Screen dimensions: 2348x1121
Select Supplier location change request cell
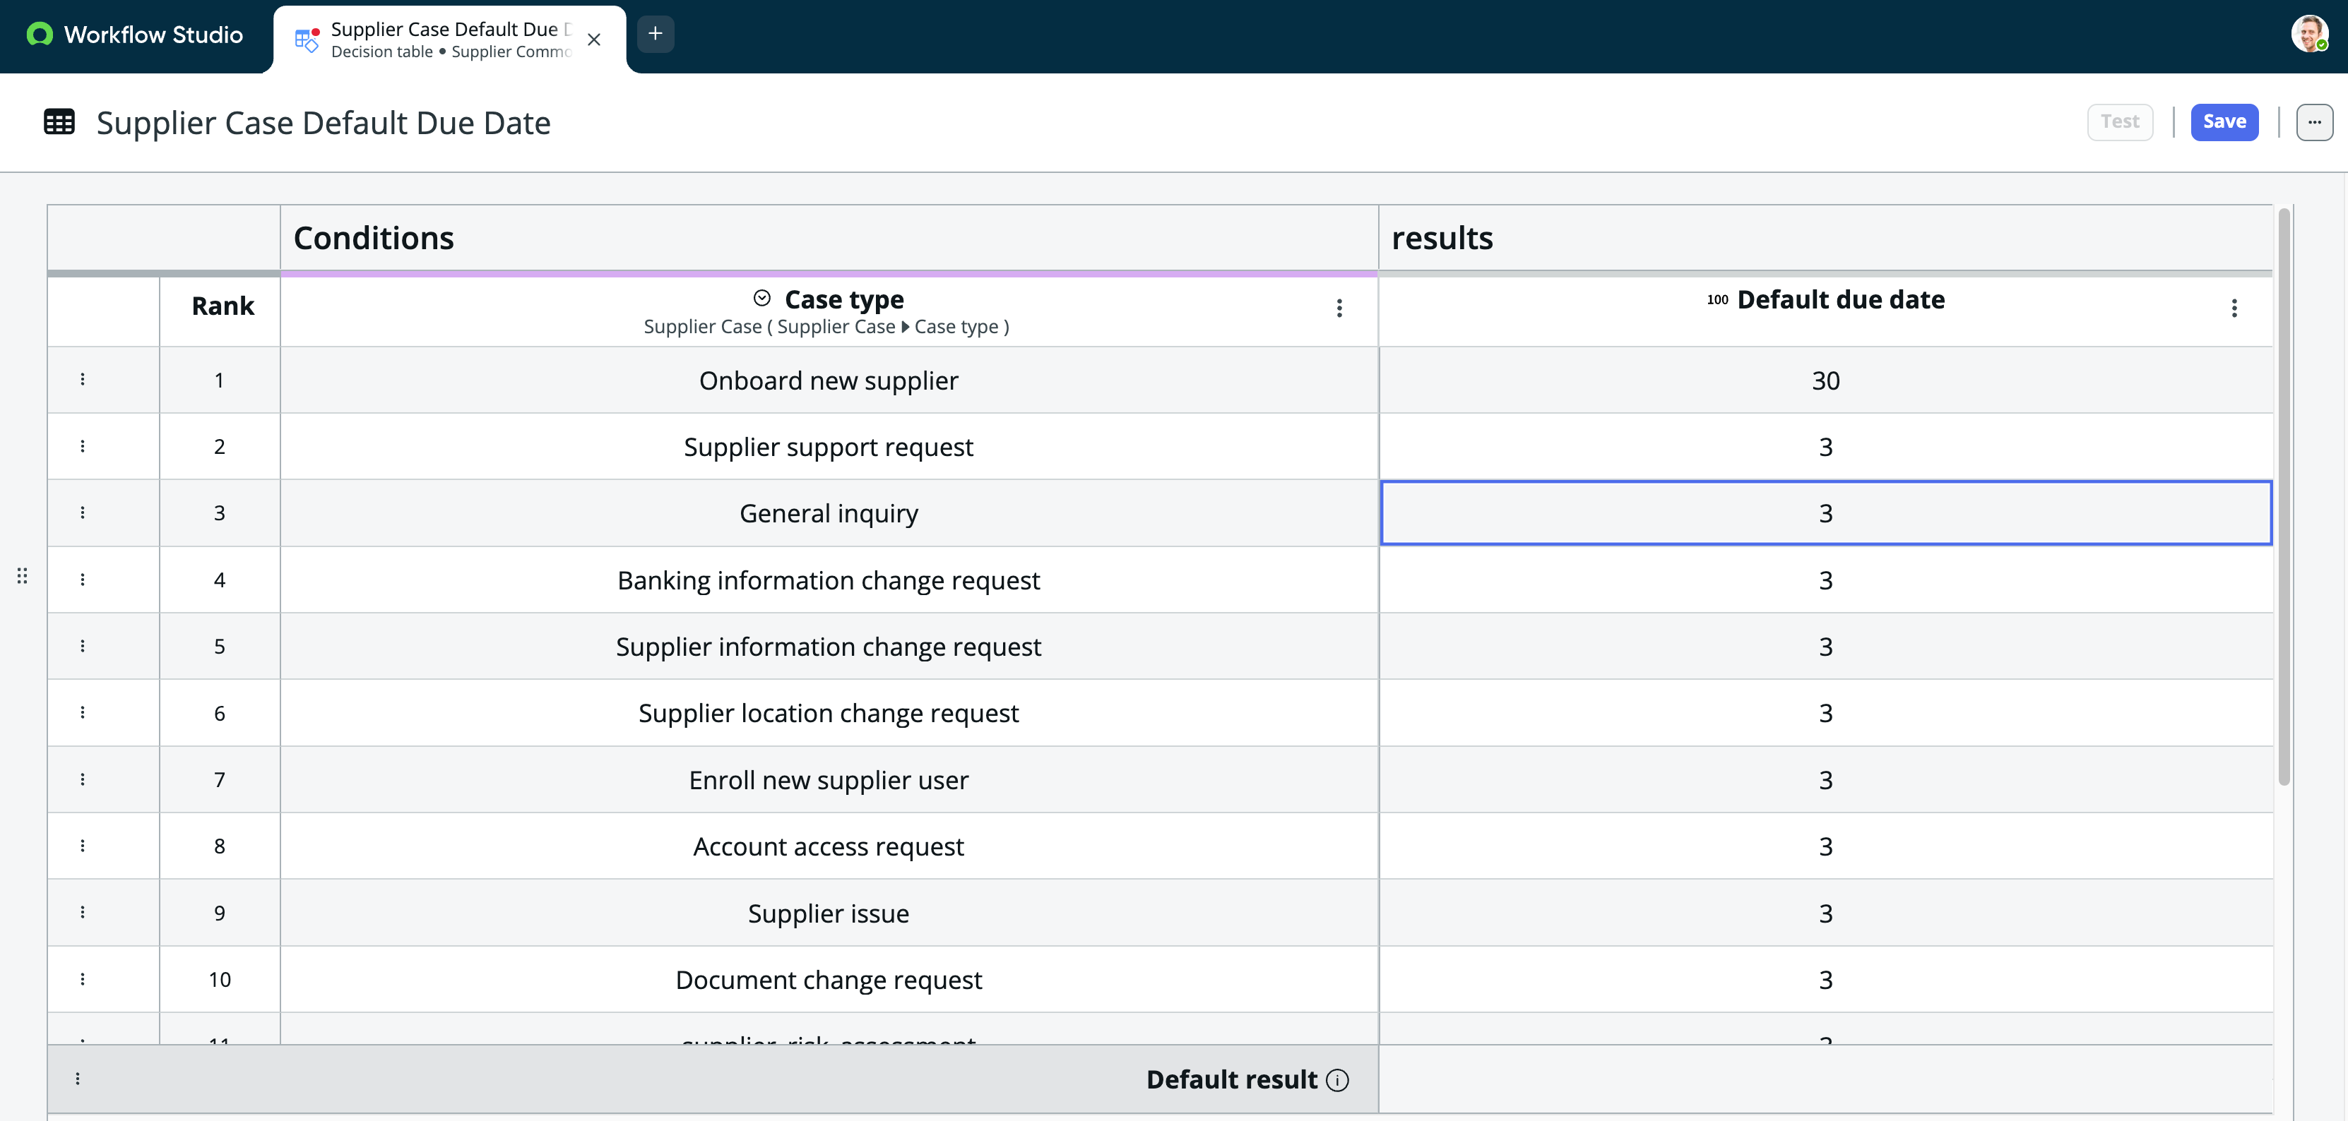pyautogui.click(x=829, y=713)
